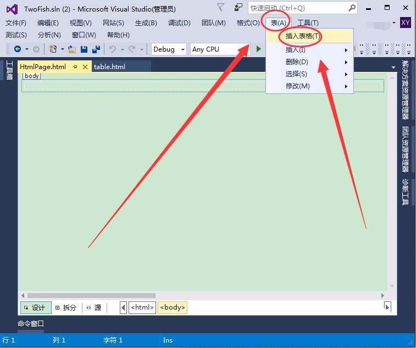The image size is (416, 348).
Task: Select the <body> tag breadcrumb
Action: [173, 307]
